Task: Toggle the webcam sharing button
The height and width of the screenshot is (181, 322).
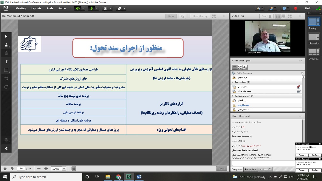Action: pos(105,8)
